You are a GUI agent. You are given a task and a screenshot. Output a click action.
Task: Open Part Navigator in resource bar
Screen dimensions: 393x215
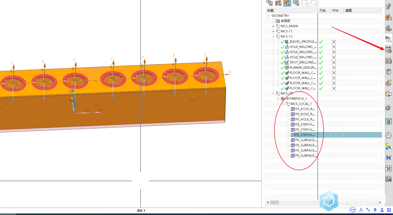[x=389, y=28]
